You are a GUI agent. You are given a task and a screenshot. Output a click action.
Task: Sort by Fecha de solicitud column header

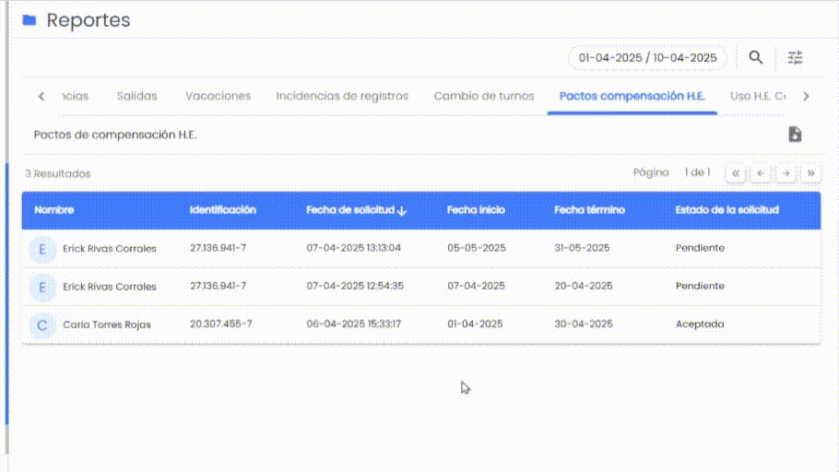[350, 210]
